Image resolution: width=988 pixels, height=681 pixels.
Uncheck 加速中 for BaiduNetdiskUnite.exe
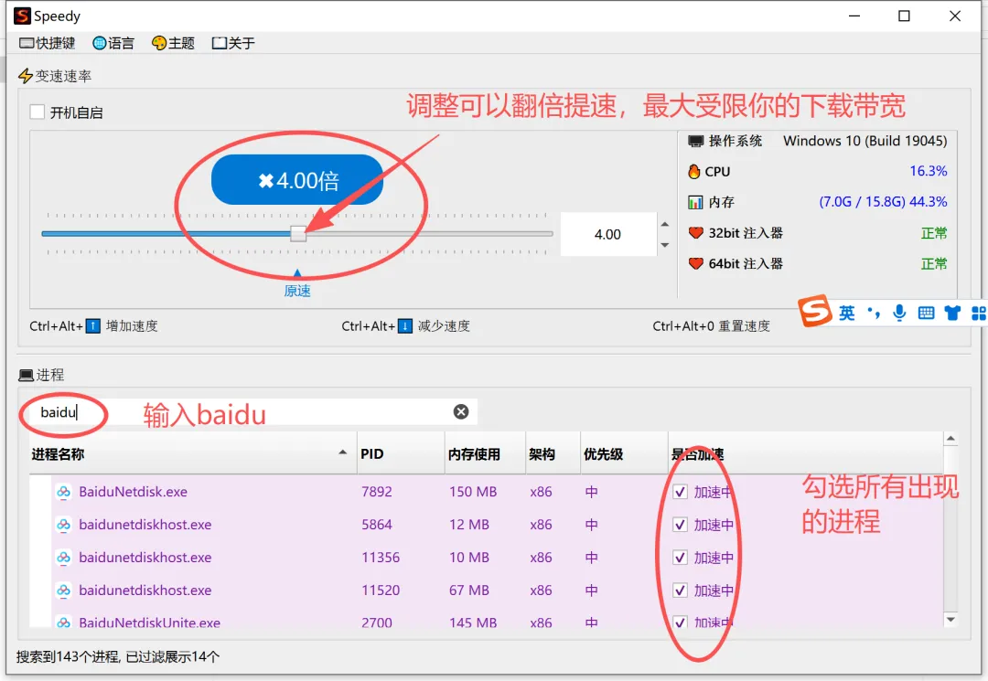[x=680, y=622]
